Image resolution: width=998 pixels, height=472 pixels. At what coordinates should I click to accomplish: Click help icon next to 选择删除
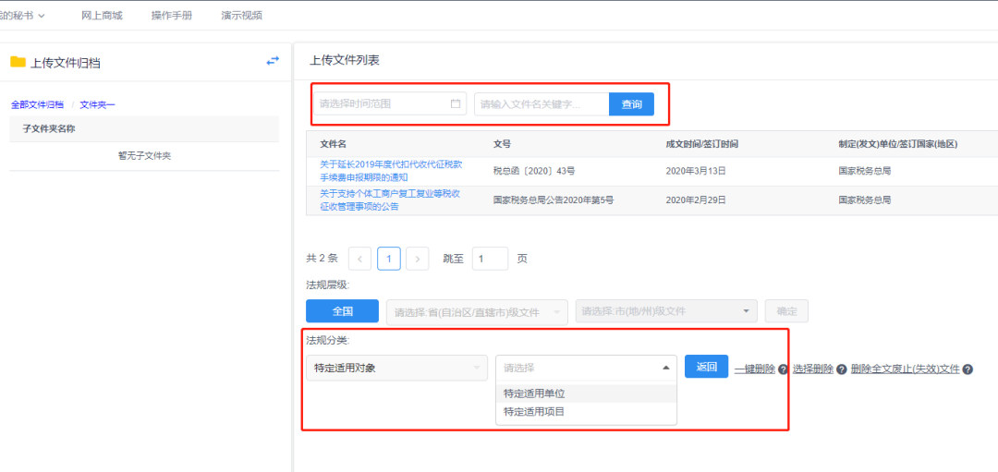(842, 369)
